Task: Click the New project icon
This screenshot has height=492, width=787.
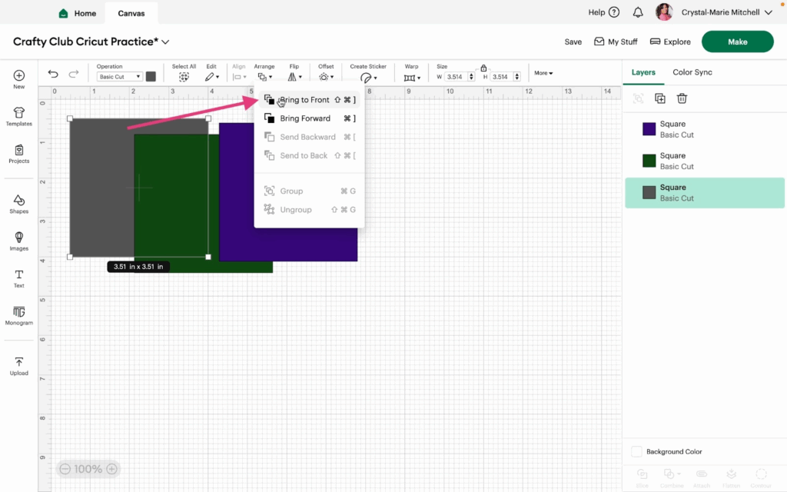Action: [19, 76]
